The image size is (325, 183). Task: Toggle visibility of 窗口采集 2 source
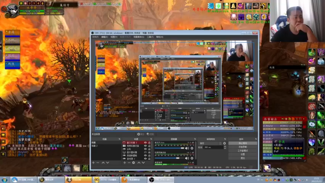tap(145, 143)
